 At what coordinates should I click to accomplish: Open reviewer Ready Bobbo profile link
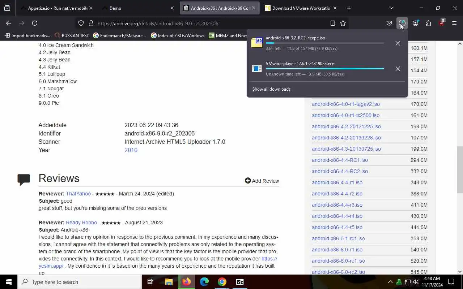click(81, 223)
